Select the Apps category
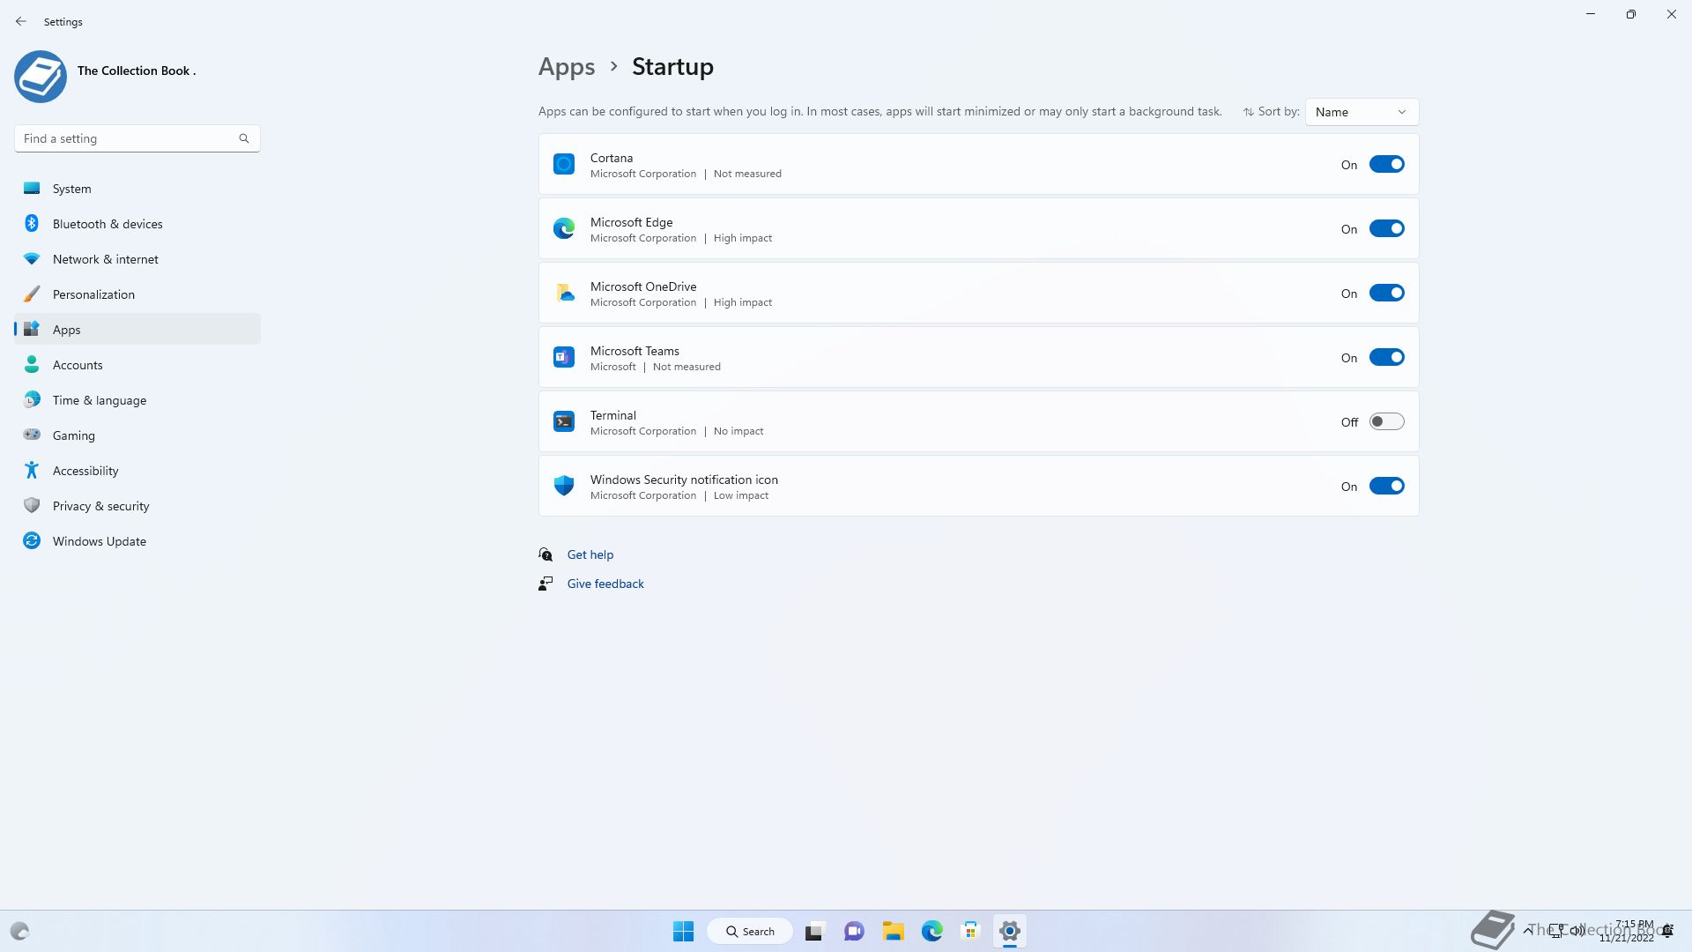Viewport: 1692px width, 952px height. click(137, 330)
